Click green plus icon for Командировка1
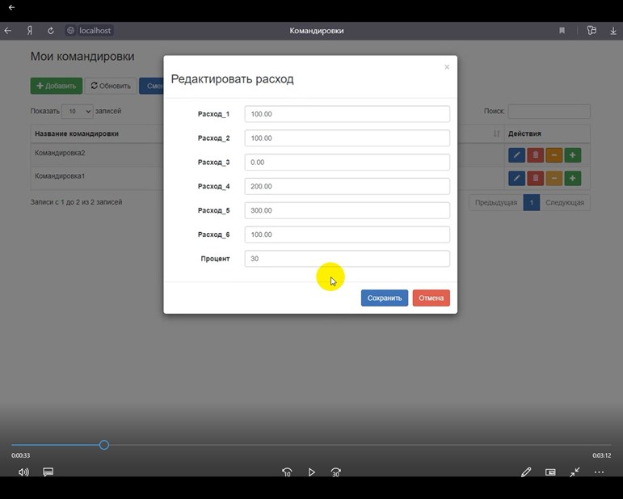The image size is (623, 499). click(x=573, y=178)
